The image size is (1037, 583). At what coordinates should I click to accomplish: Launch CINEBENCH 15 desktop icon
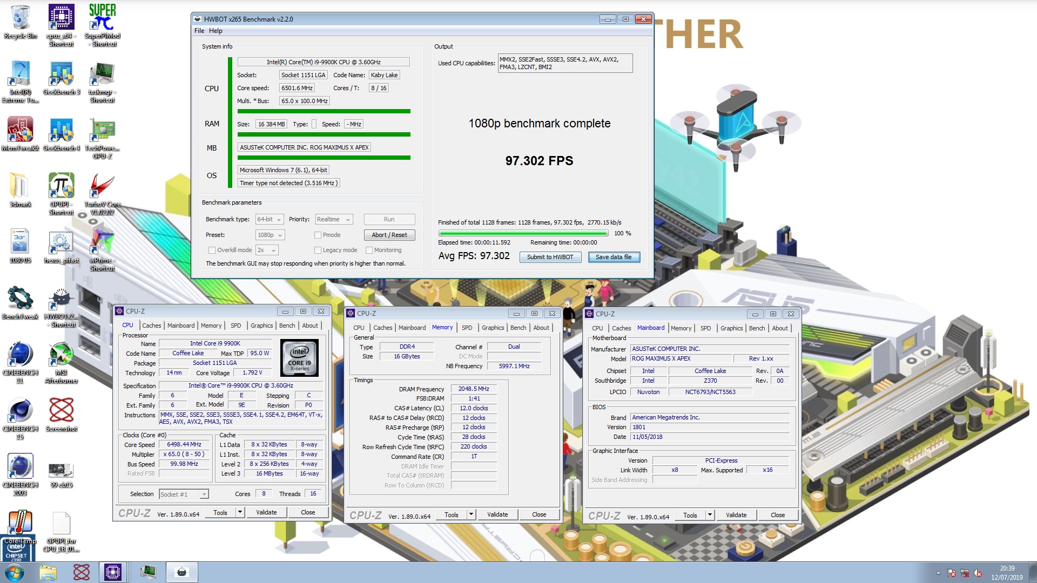click(x=20, y=418)
